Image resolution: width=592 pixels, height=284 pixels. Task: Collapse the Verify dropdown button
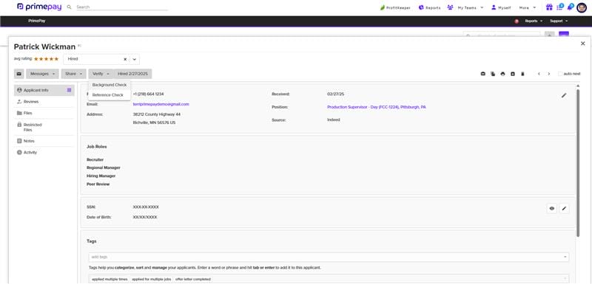pos(101,74)
